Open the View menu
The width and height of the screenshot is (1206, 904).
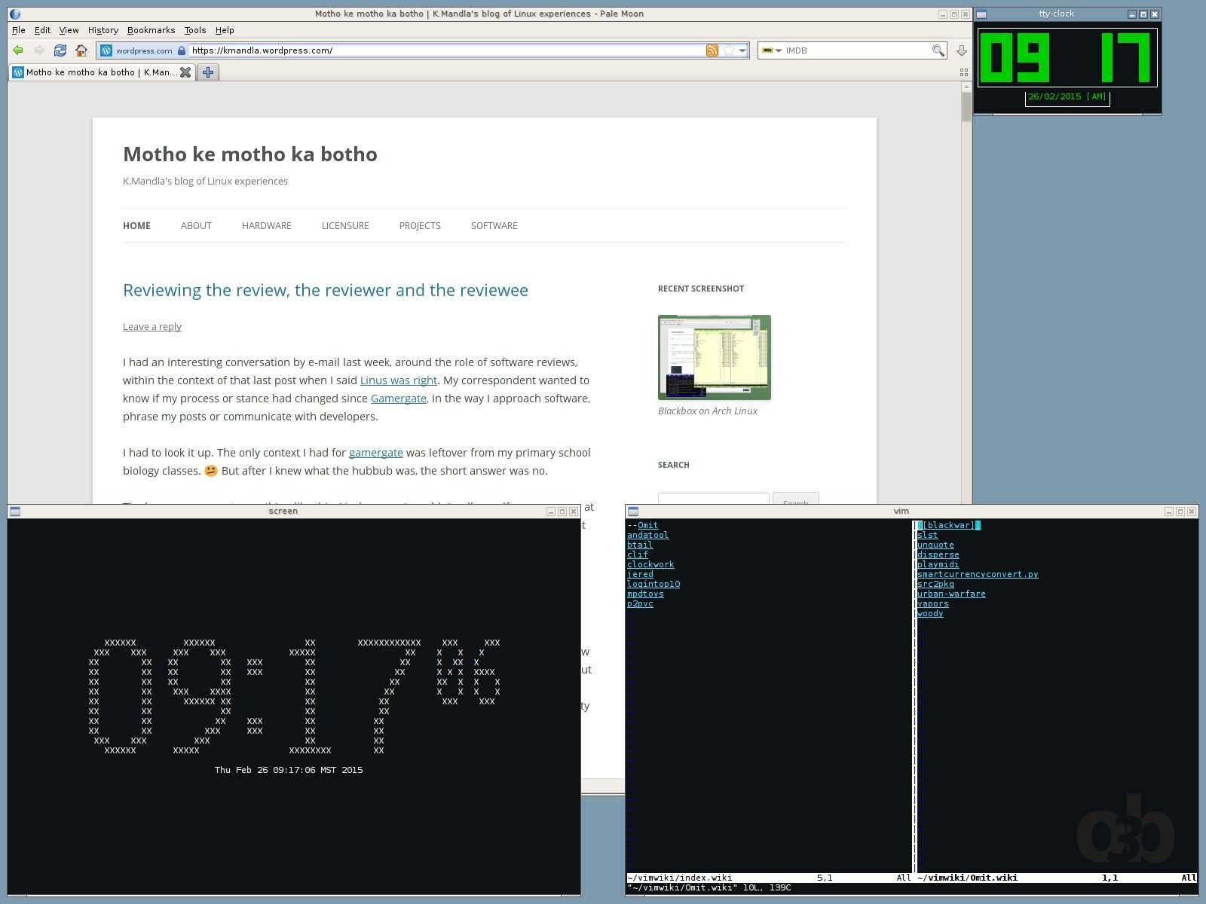pyautogui.click(x=69, y=30)
